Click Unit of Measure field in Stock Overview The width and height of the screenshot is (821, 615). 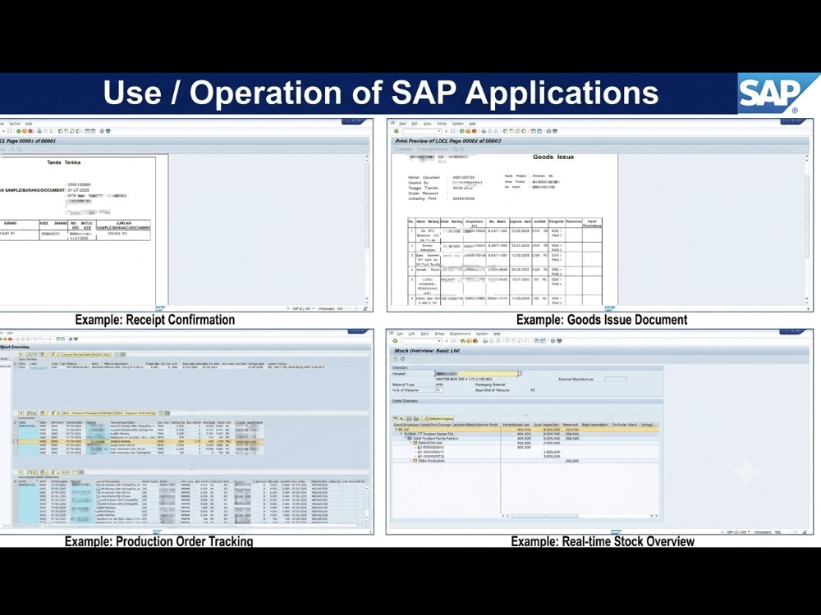[439, 390]
